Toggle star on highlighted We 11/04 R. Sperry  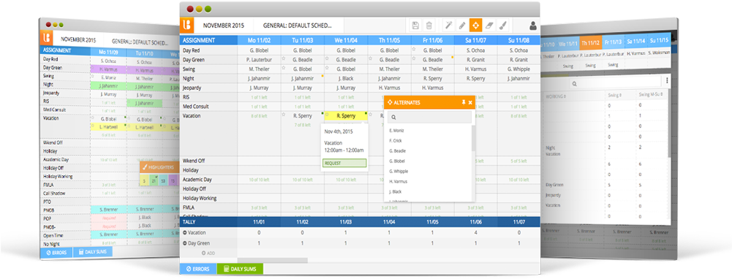coord(327,115)
